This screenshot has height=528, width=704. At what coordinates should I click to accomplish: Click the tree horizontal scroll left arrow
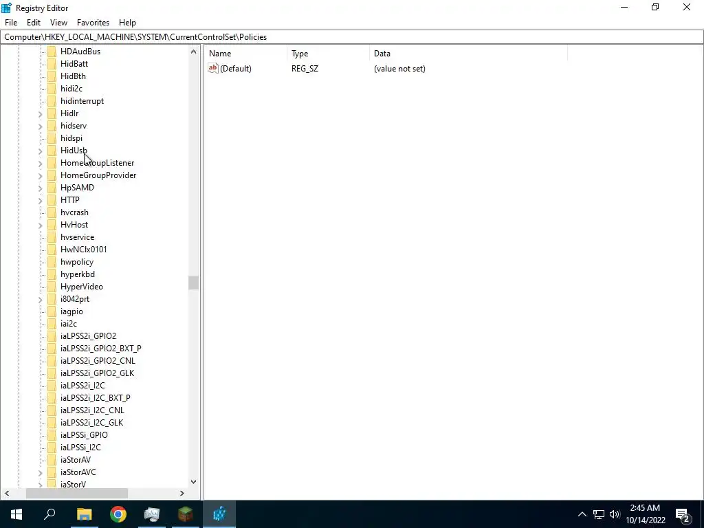[x=7, y=493]
